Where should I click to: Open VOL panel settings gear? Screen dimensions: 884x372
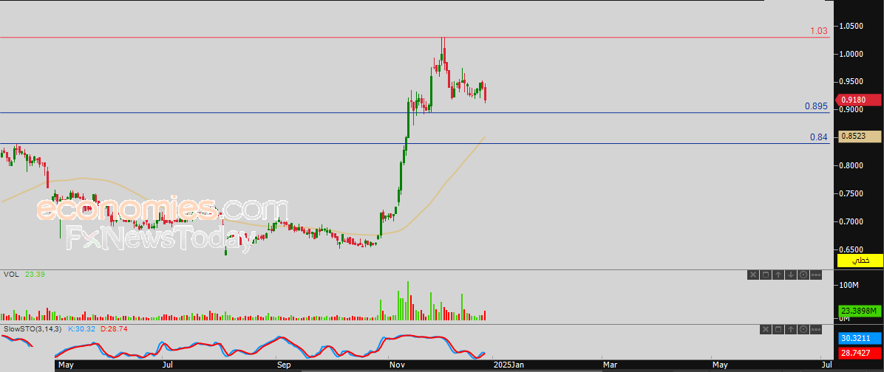[x=803, y=275]
